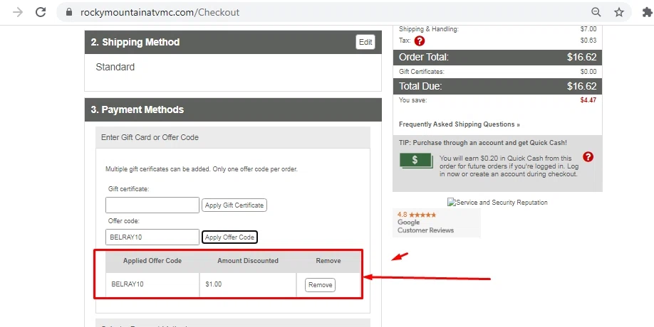Click the Google Customer Reviews badge

pyautogui.click(x=436, y=223)
